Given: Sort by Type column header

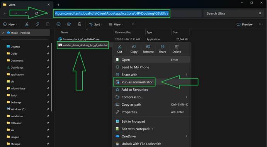Looking at the screenshot, I should (x=149, y=32).
